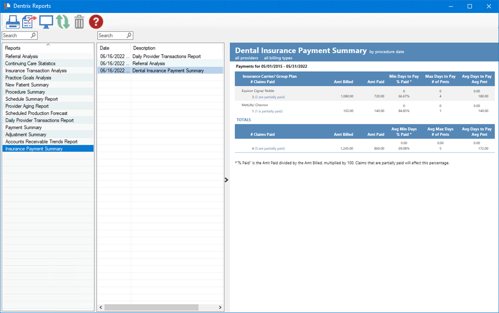Screen dimensions: 499x313
Task: Export the report using the send icon
Action: point(29,21)
